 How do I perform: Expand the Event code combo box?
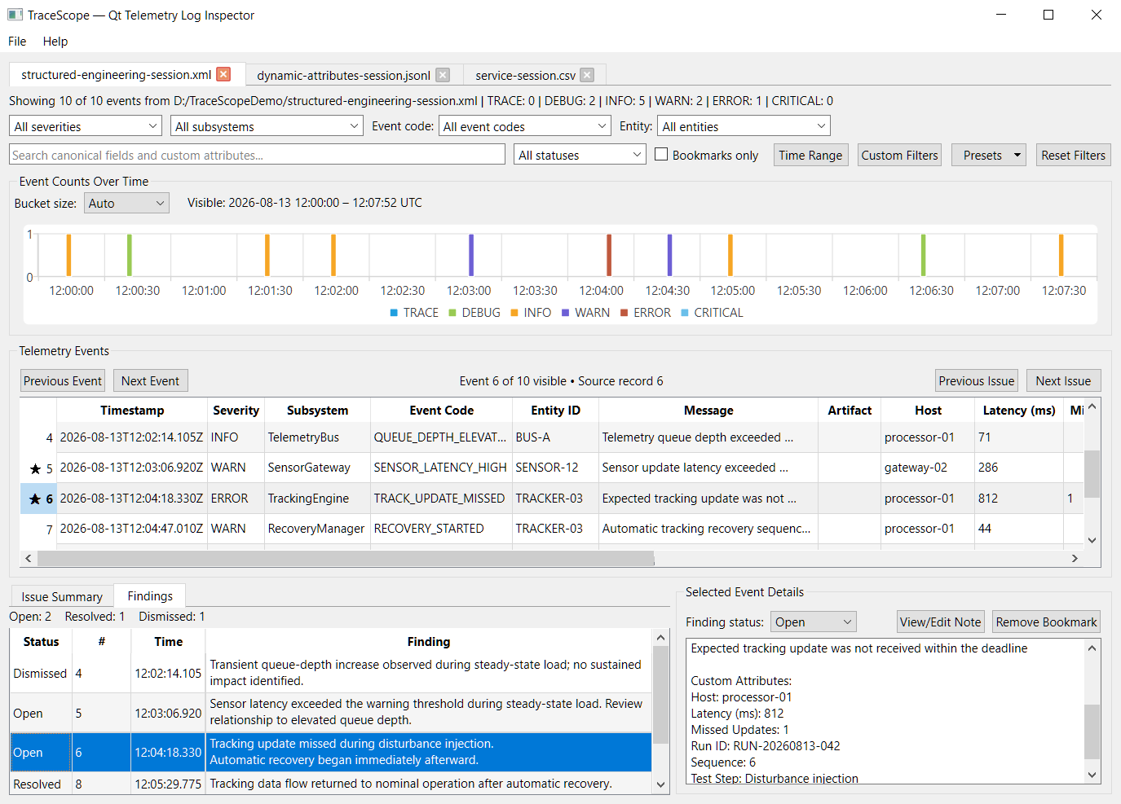(x=525, y=126)
